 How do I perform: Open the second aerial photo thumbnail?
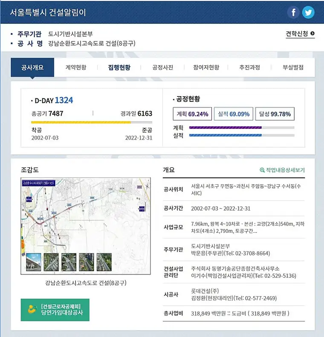point(51,262)
